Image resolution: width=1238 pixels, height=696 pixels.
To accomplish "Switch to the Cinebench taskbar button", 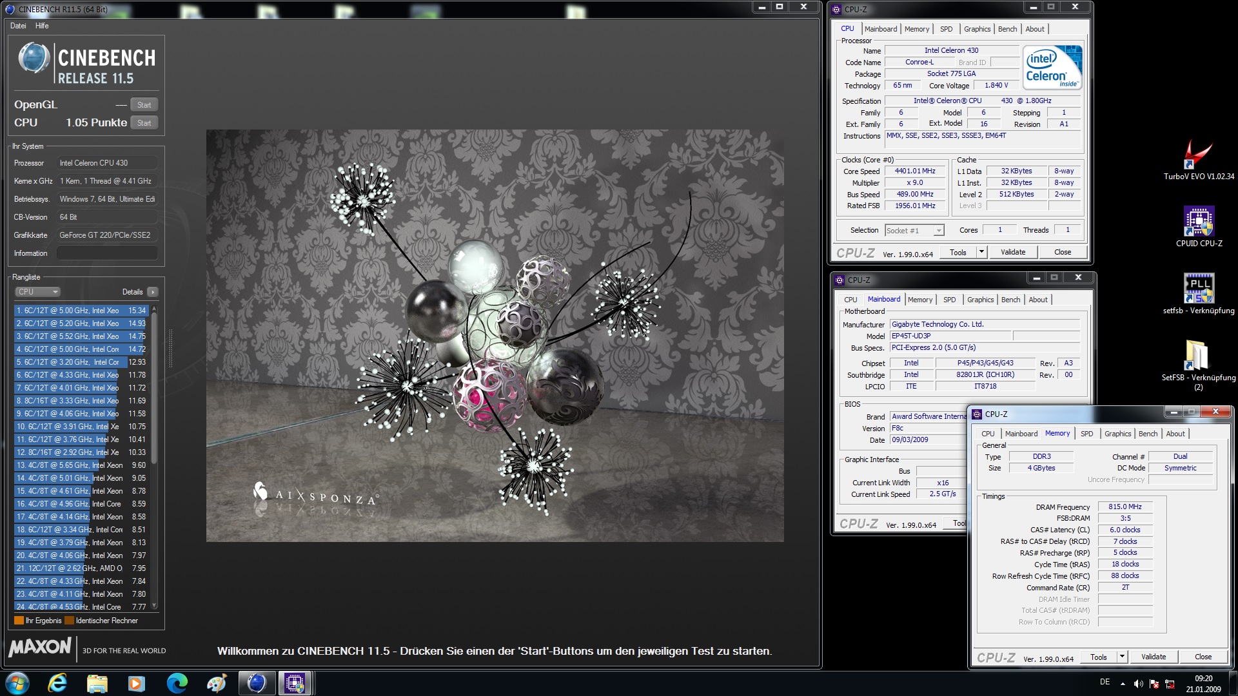I will click(x=256, y=683).
